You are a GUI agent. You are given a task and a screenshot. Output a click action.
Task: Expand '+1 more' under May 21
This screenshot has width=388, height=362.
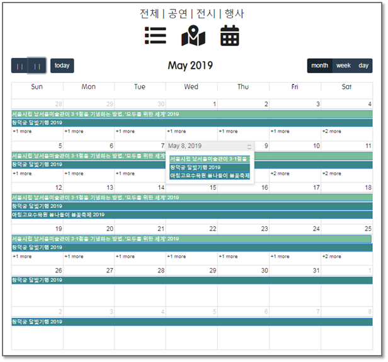coord(125,257)
